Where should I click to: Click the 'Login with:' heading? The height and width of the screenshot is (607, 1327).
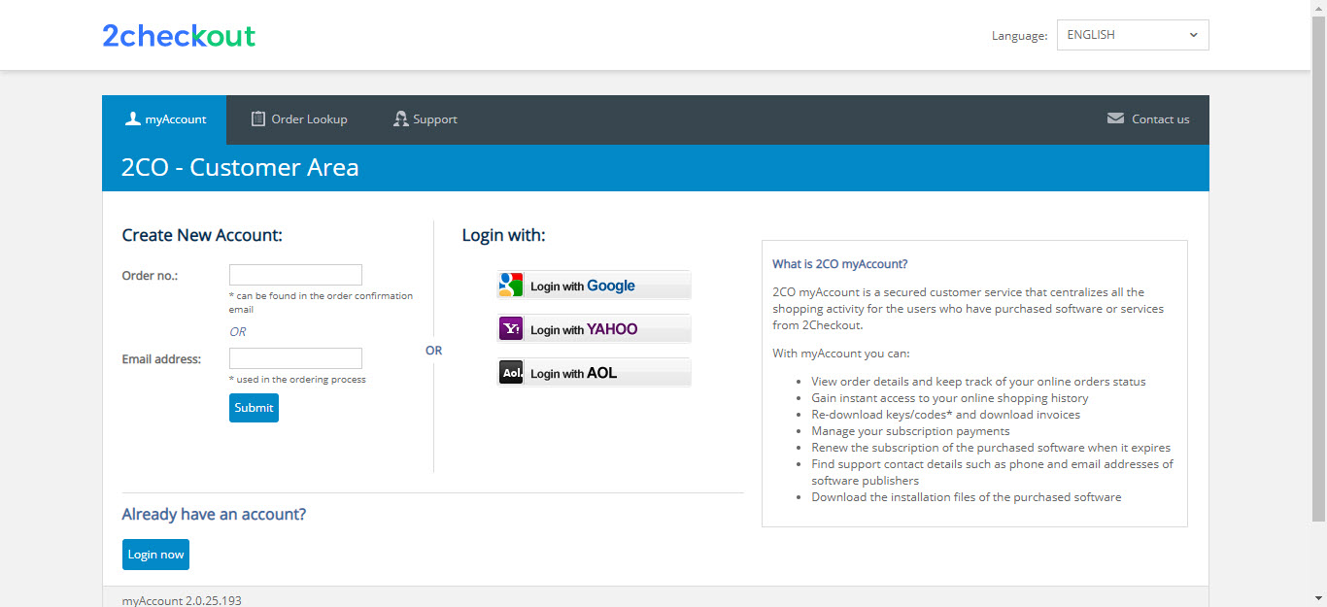[x=503, y=235]
